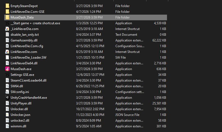Click the date '6/29/2022 11:25 PM'
Screen dimensions: 222x132
click(x=90, y=86)
